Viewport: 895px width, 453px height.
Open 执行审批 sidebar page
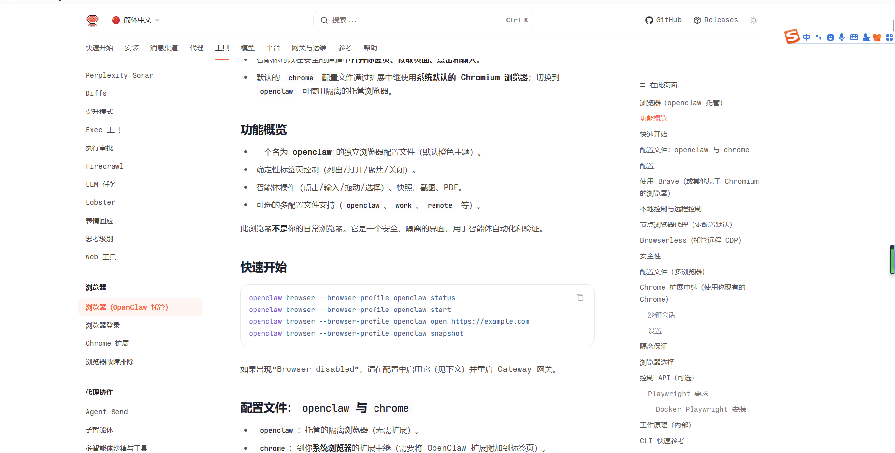tap(99, 148)
